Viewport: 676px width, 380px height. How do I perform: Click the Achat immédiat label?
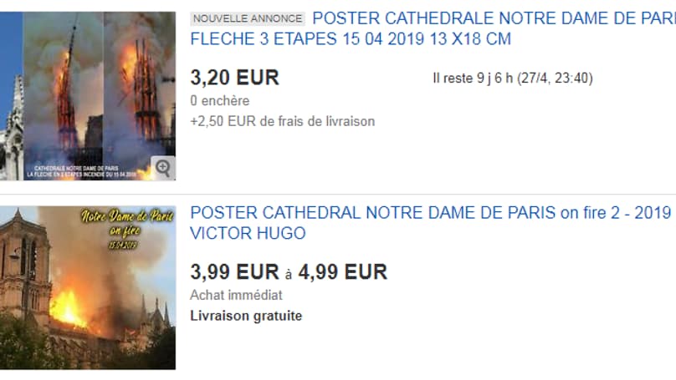236,295
